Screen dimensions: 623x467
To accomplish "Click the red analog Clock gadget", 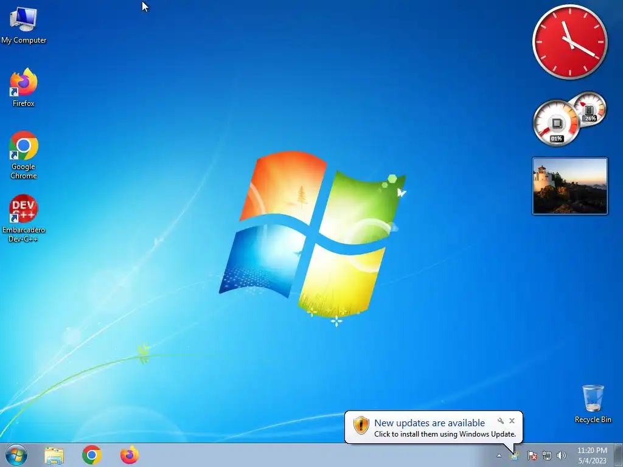I will click(x=569, y=42).
